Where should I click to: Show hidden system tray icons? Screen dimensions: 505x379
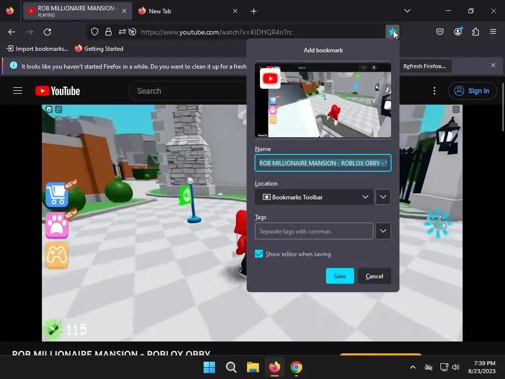[x=413, y=367]
